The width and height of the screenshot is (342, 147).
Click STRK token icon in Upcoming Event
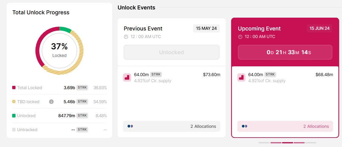pyautogui.click(x=241, y=78)
